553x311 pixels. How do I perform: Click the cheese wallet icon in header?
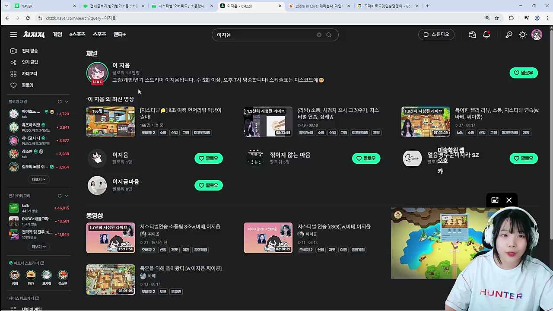pos(472,35)
